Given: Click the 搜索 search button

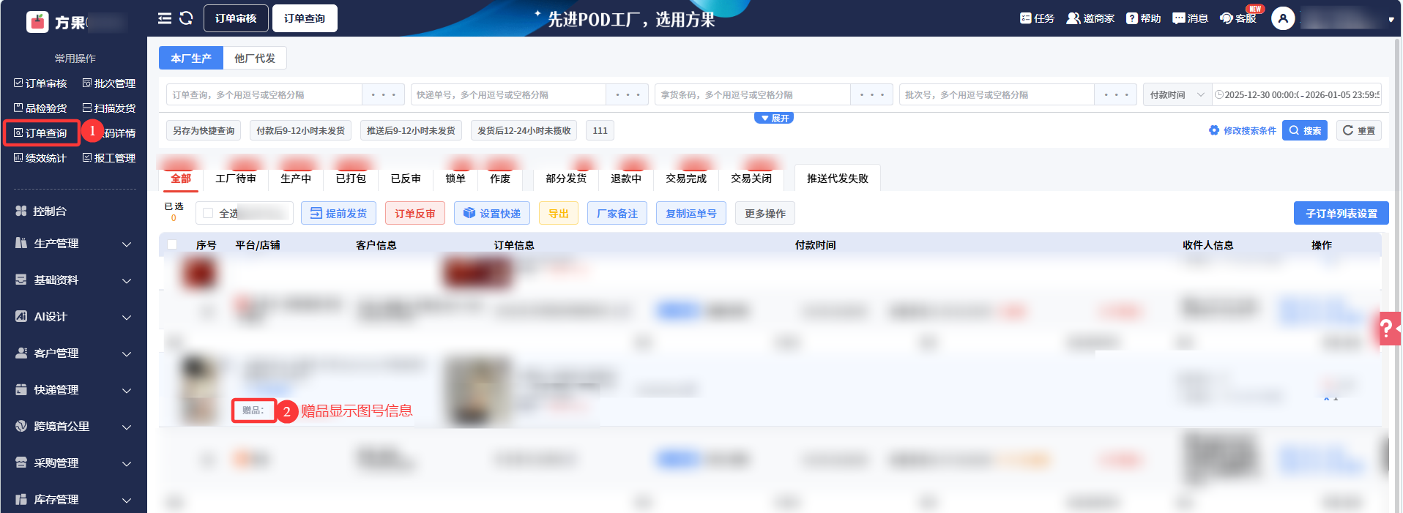Looking at the screenshot, I should (1305, 130).
